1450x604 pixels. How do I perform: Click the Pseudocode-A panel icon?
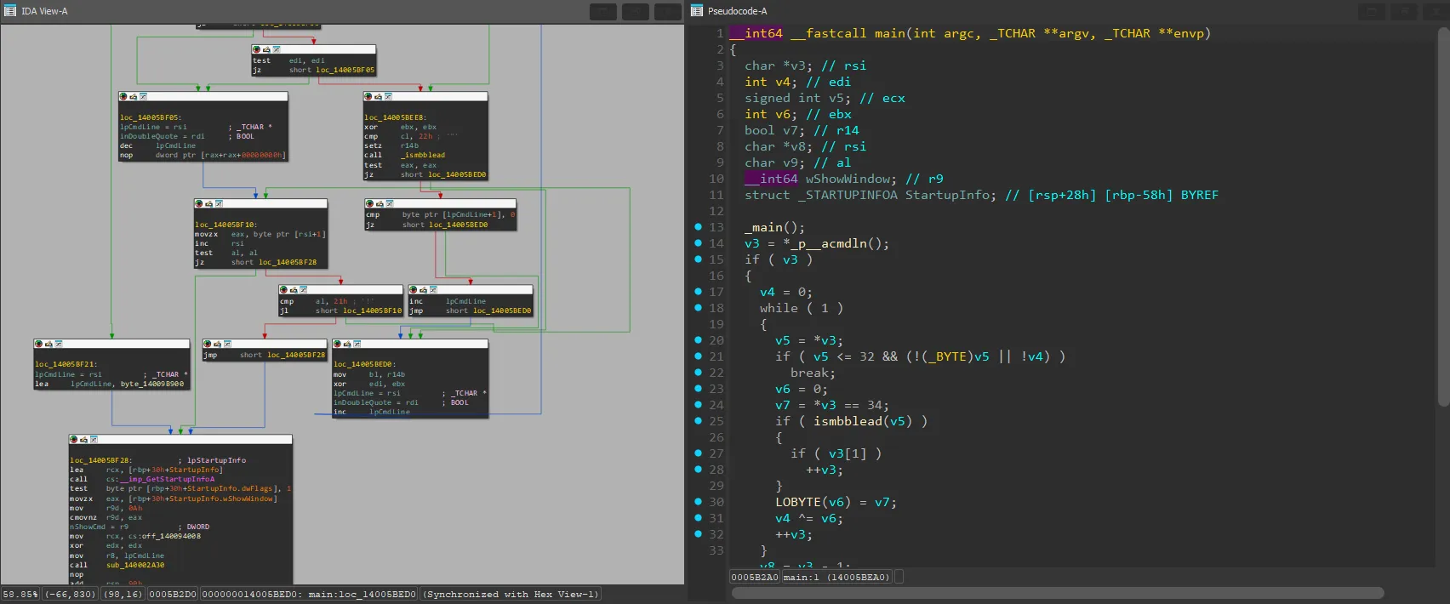(x=697, y=11)
